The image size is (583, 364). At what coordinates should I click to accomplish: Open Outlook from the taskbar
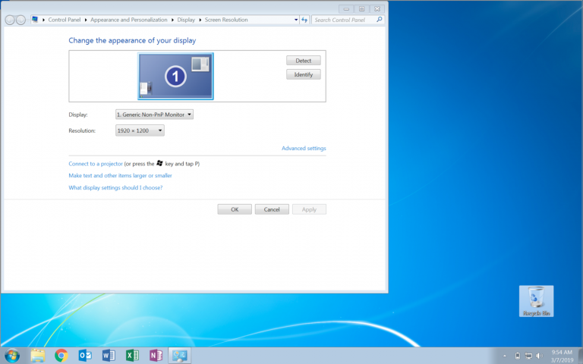(85, 356)
